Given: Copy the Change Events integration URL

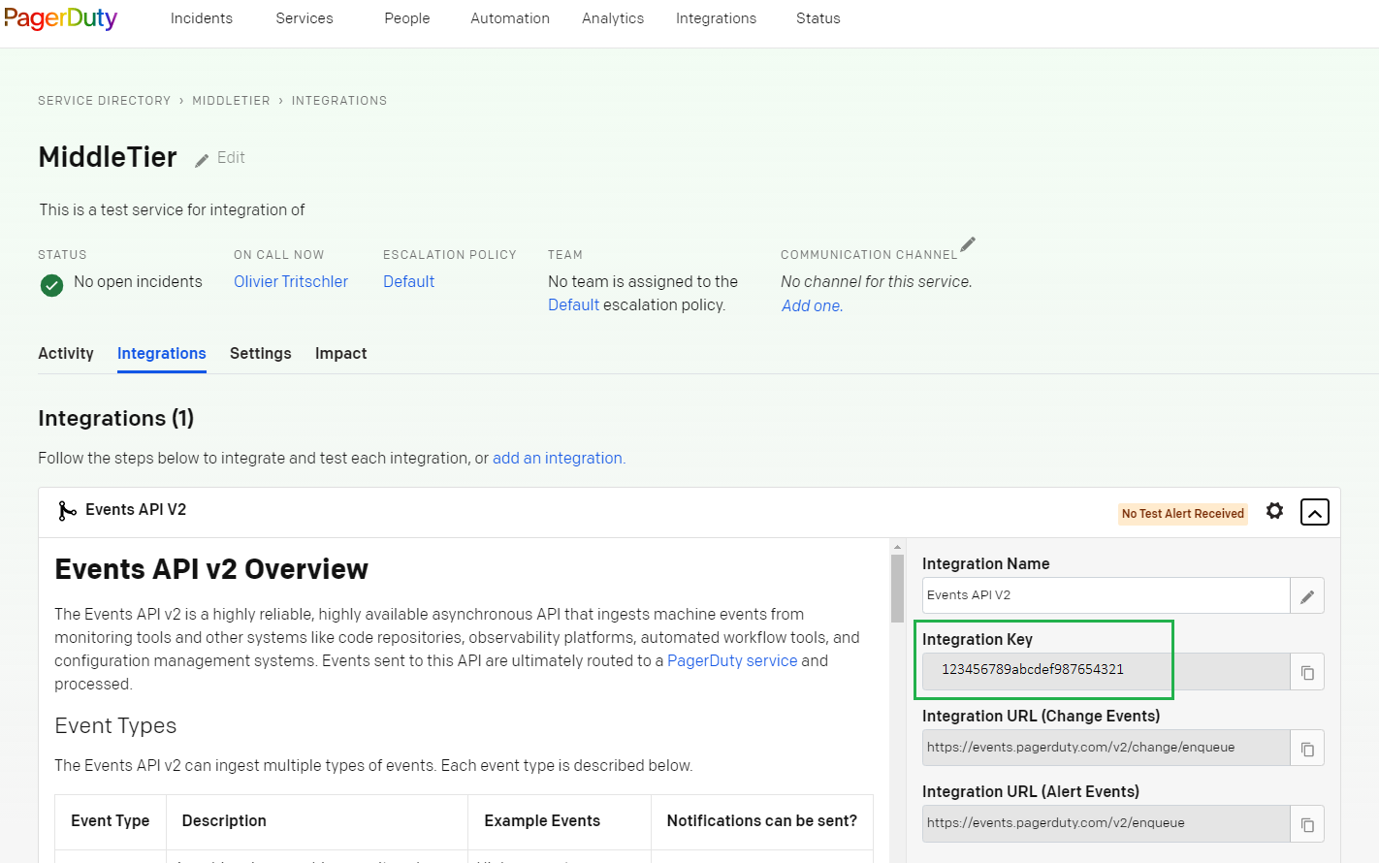Looking at the screenshot, I should 1307,749.
